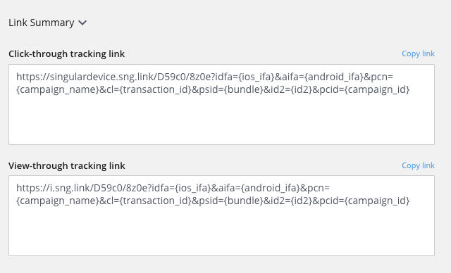Focus empty area of click-through link box
The image size is (451, 273).
click(x=221, y=119)
